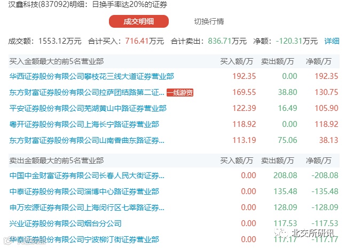
Task: Click buy amount 122.39
Action: click(x=244, y=108)
